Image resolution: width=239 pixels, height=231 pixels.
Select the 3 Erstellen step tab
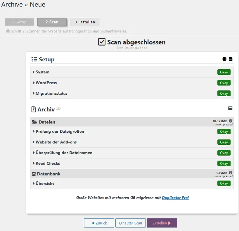click(85, 22)
